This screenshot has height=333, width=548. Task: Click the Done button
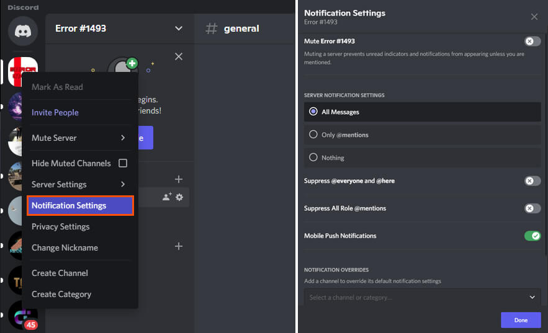tap(521, 320)
